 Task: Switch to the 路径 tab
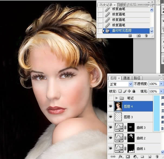[x=137, y=78]
